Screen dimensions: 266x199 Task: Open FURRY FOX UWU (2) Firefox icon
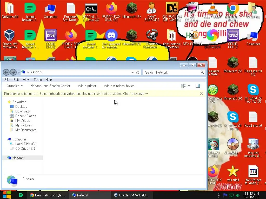click(x=111, y=11)
